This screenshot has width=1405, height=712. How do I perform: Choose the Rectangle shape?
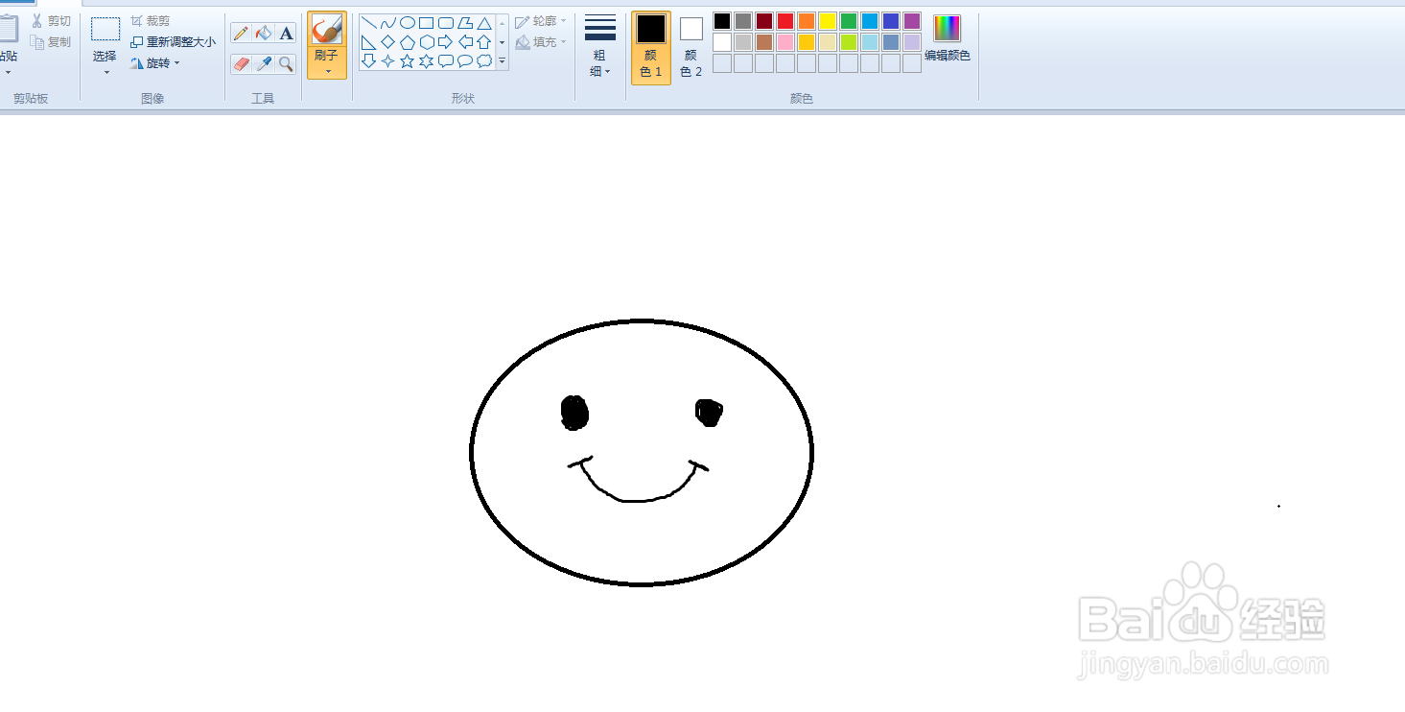tap(427, 23)
